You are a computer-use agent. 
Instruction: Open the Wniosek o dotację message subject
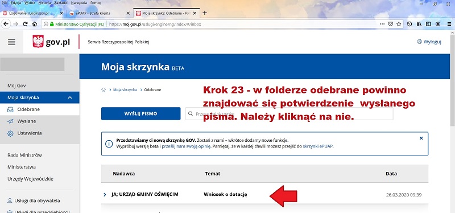pyautogui.click(x=225, y=194)
